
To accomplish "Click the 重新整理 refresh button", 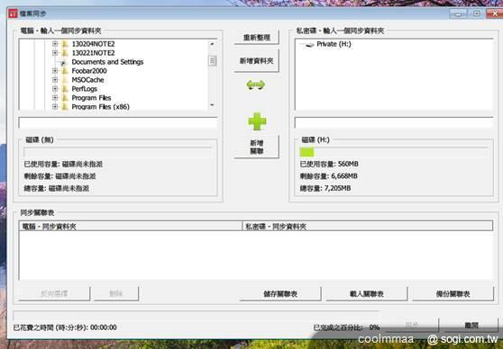I will coord(256,38).
